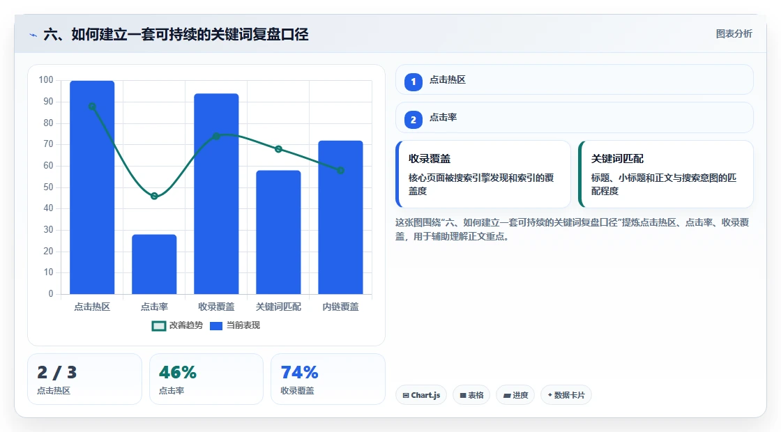Toggle the 改善趋势 legend swatch
Viewport: 781px width, 432px height.
pos(159,326)
